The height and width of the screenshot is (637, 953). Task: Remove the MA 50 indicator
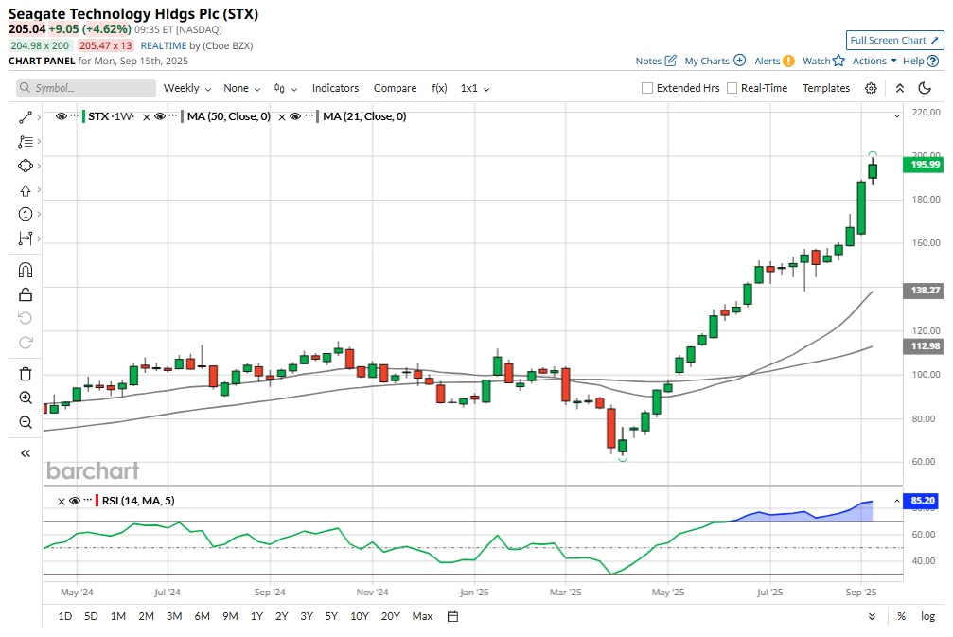(x=147, y=117)
